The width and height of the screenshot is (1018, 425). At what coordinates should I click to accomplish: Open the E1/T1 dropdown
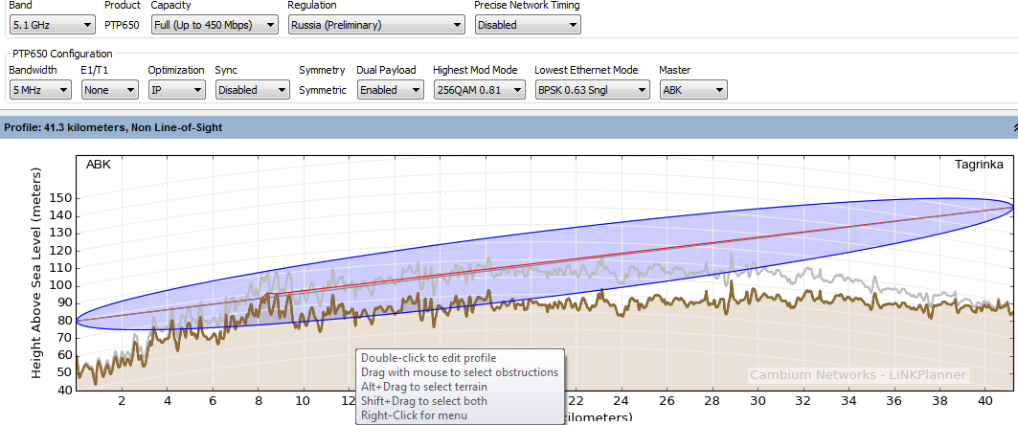pyautogui.click(x=108, y=90)
